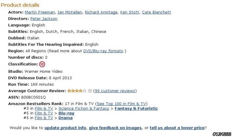This screenshot has width=233, height=137.
Task: Select Richard Armitage actor link
Action: click(x=101, y=12)
